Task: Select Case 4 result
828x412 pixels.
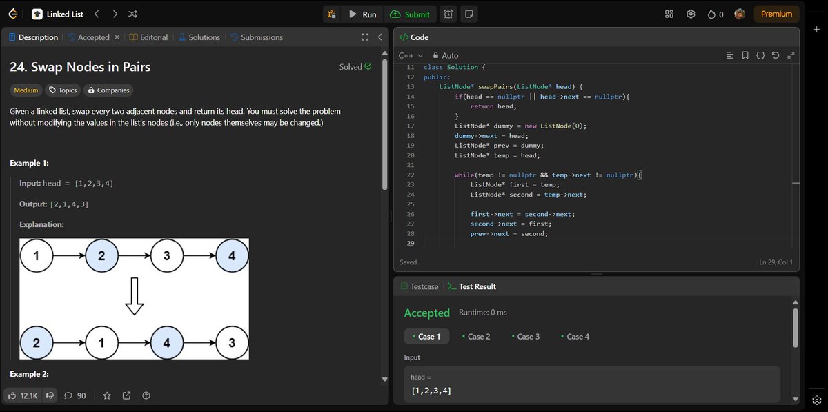Action: click(x=575, y=336)
